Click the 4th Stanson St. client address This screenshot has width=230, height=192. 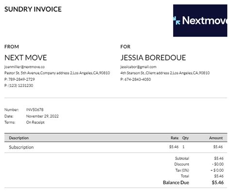coord(165,73)
